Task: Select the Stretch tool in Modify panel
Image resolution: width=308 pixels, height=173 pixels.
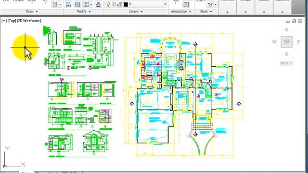Action: pos(68,4)
